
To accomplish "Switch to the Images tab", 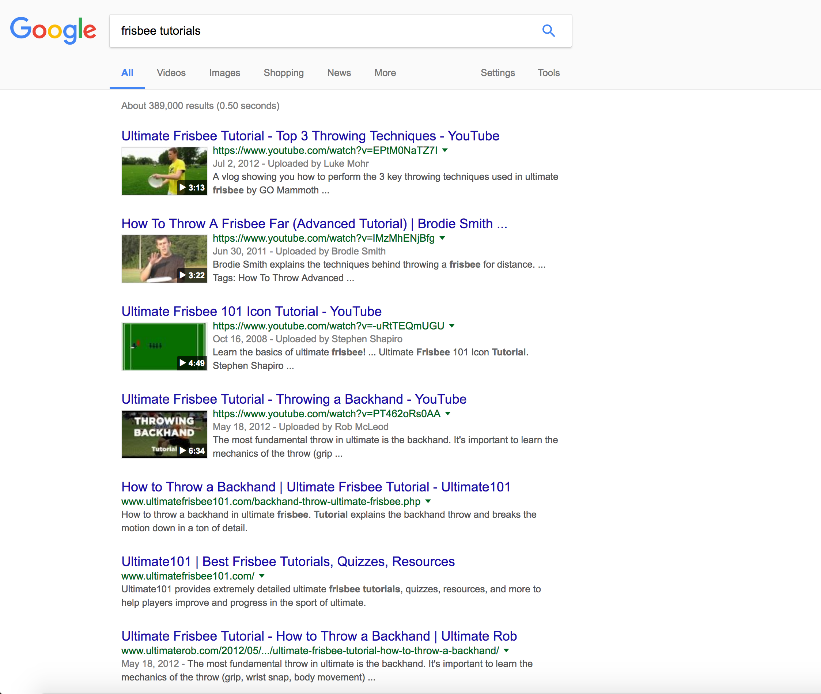I will (x=224, y=73).
